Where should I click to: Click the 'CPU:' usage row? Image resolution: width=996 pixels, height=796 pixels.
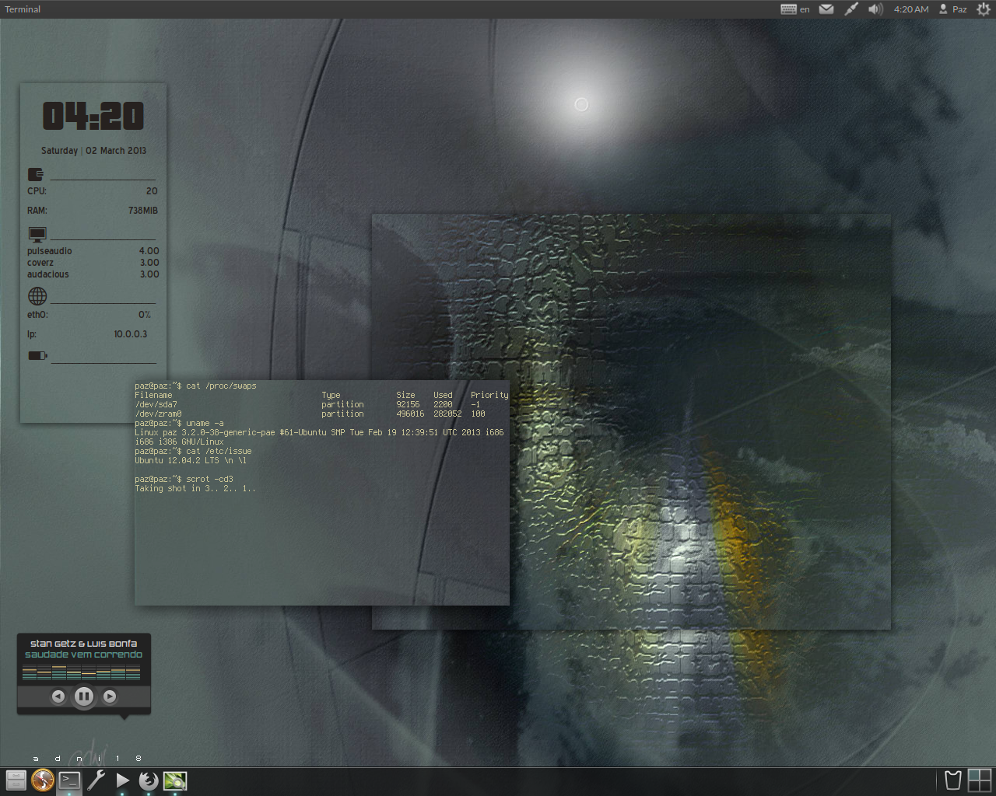click(x=93, y=190)
